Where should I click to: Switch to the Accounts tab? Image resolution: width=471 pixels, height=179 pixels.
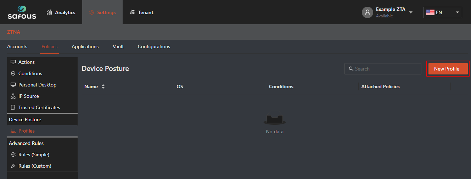click(x=17, y=46)
